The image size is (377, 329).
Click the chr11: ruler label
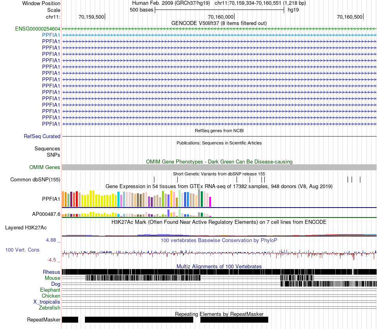click(x=53, y=17)
